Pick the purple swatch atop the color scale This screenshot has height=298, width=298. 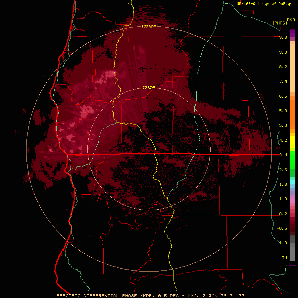click(x=292, y=33)
